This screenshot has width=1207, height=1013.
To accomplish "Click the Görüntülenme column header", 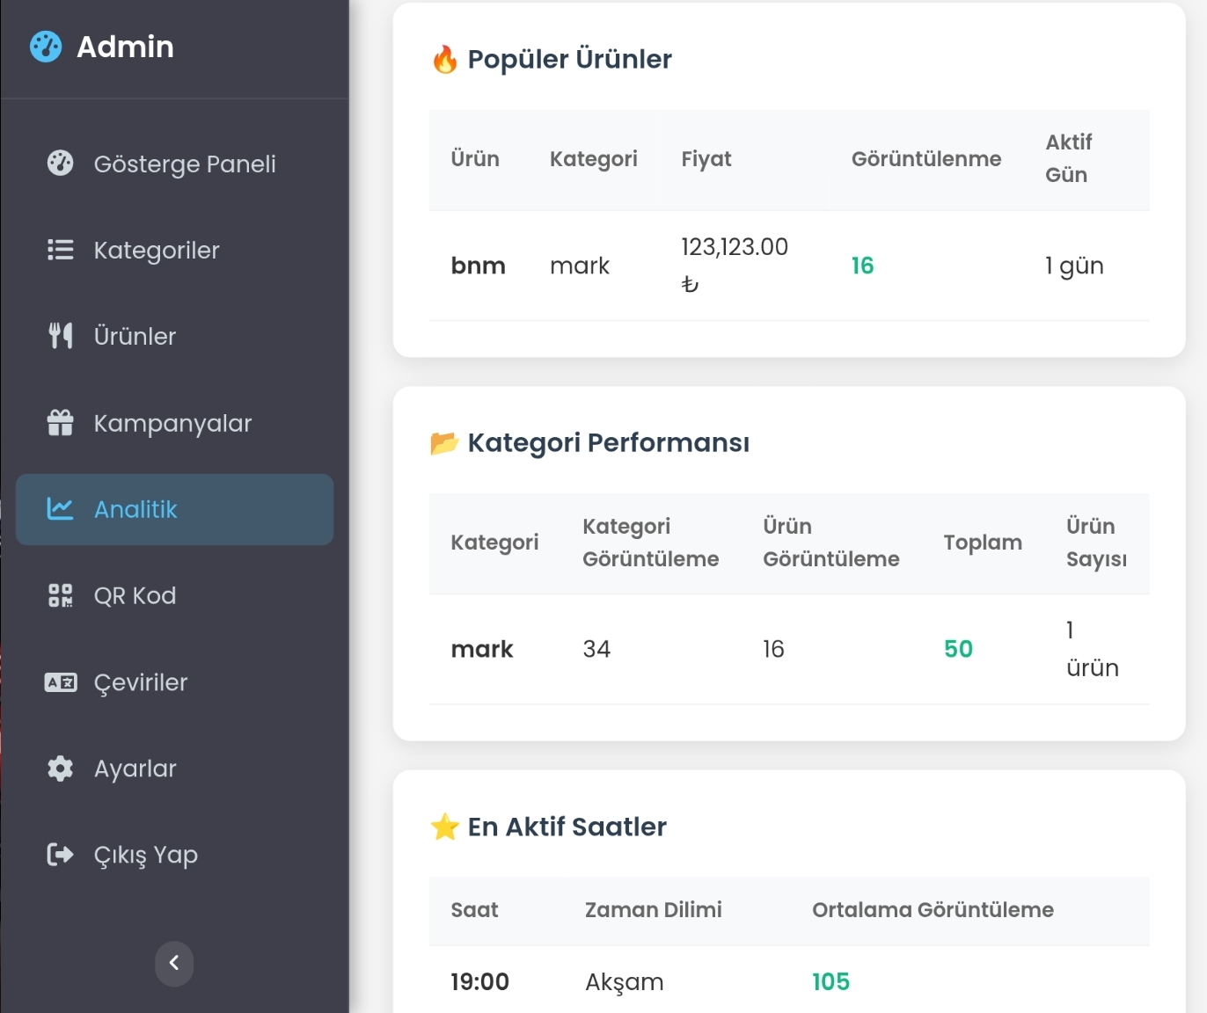I will pos(926,159).
